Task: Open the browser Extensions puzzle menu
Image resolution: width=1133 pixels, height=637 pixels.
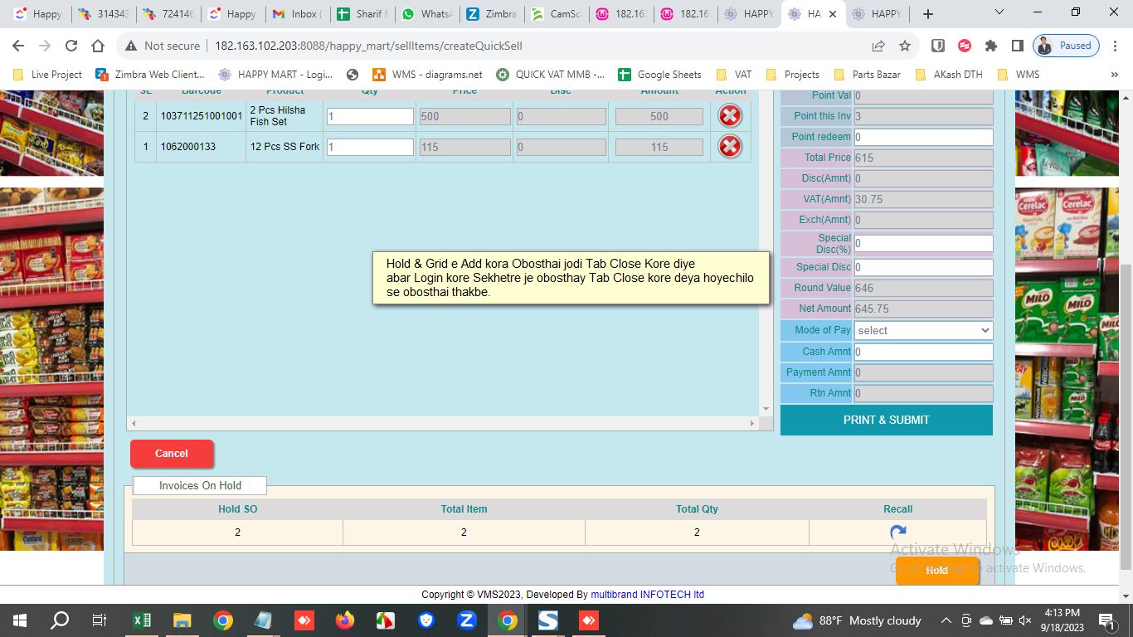Action: [990, 46]
